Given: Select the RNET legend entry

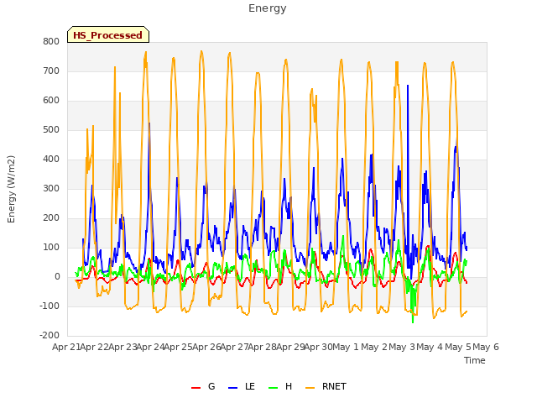Looking at the screenshot, I should 326,386.
